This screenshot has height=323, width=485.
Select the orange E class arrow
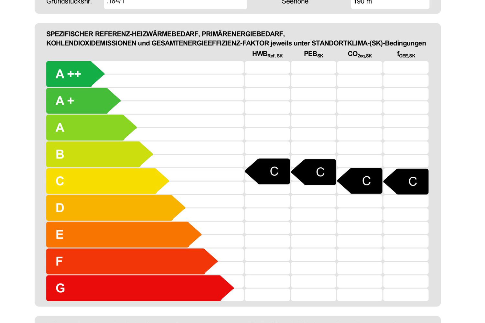(124, 235)
